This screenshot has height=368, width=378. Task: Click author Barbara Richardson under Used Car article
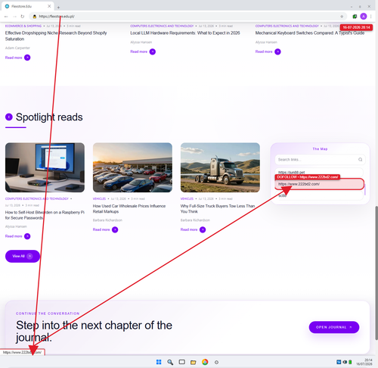(x=107, y=220)
